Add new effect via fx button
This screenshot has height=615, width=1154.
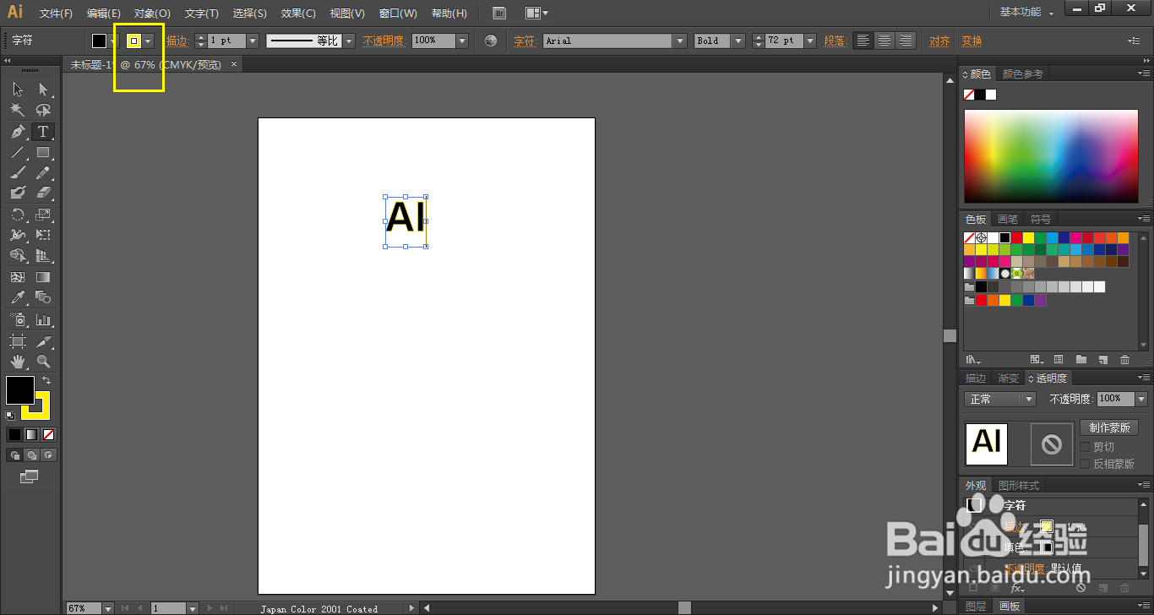click(1017, 588)
